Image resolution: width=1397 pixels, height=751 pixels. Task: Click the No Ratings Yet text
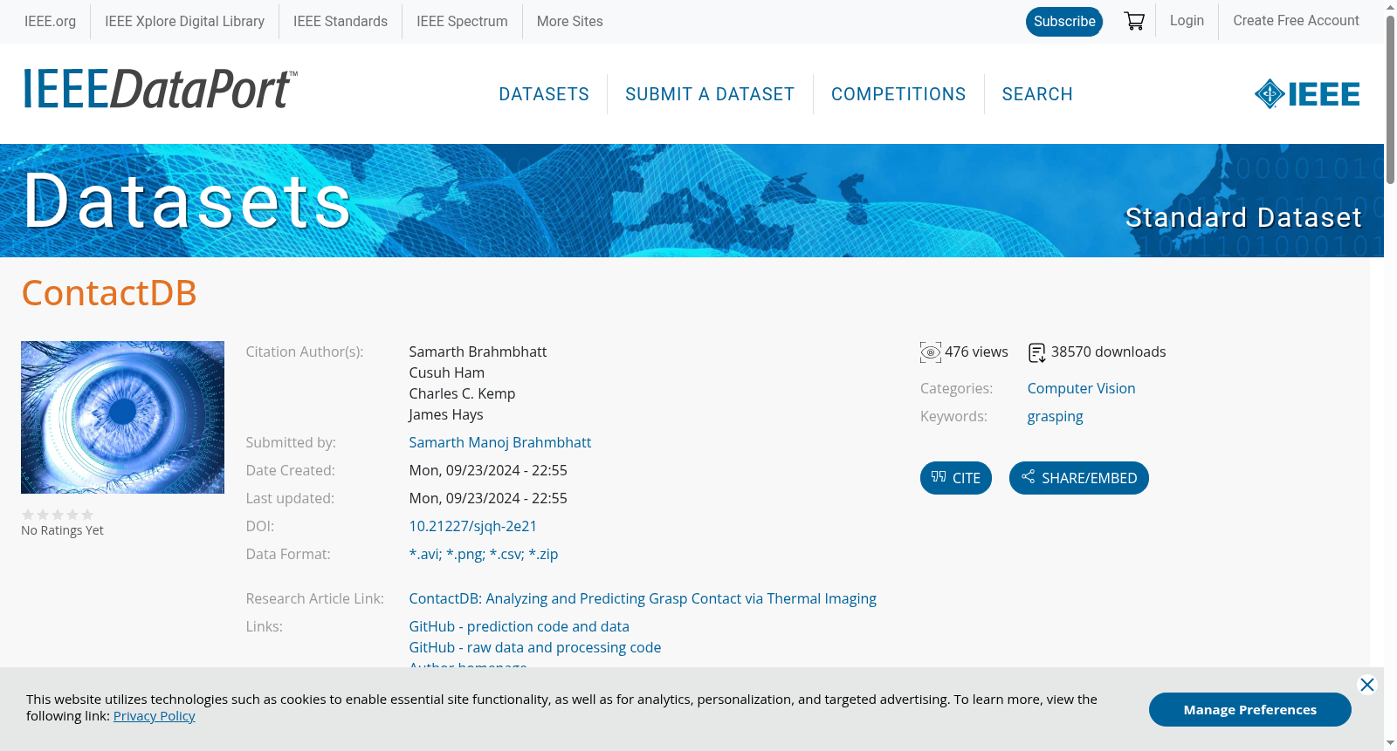click(62, 530)
